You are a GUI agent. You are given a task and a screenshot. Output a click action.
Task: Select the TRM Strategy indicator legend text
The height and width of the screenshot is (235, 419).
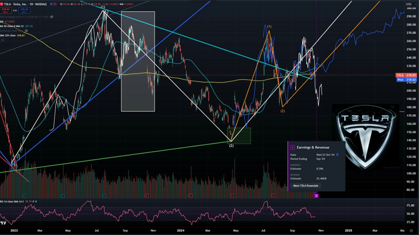coord(24,17)
